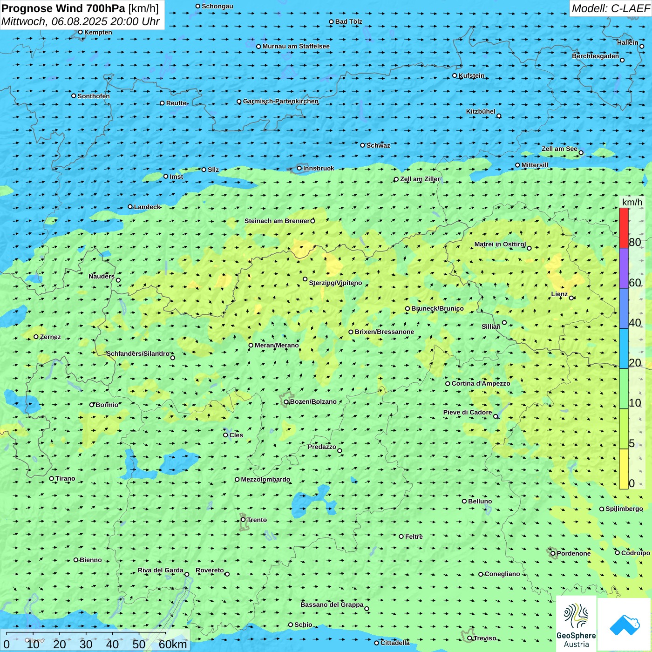The width and height of the screenshot is (652, 652).
Task: Click the Mezzolombardo label
Action: (265, 479)
